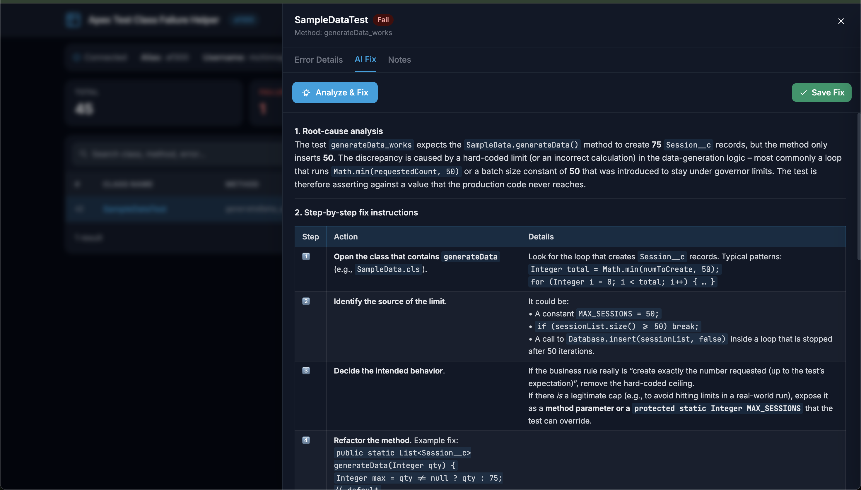861x490 pixels.
Task: Click the Step column header
Action: (310, 237)
